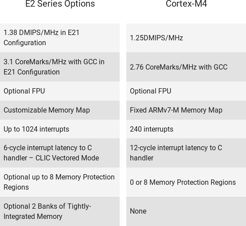Click the None cell in the Cortex-M4 column
Viewport: 246px width, 226px height.
186,211
